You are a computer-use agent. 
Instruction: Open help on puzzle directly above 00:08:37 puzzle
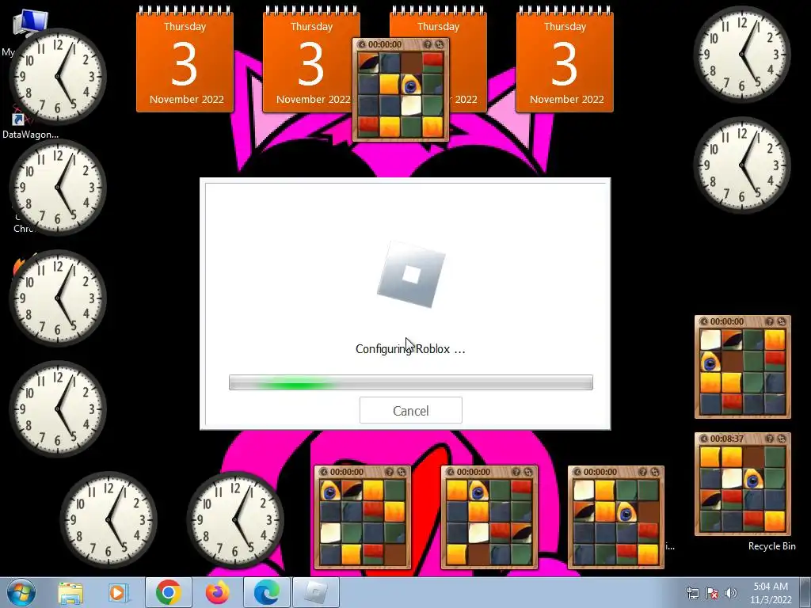[770, 321]
